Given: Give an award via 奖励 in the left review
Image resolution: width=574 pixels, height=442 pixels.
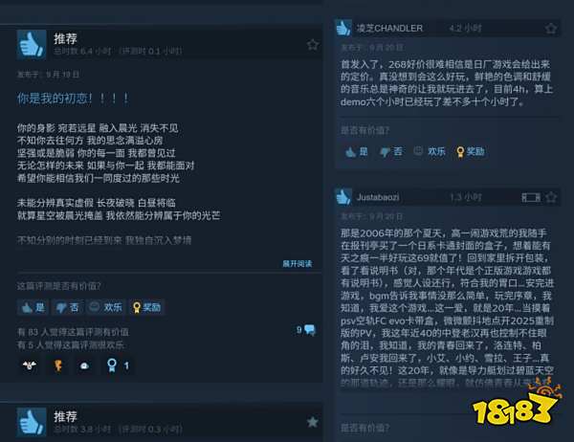Looking at the screenshot, I should pyautogui.click(x=146, y=307).
